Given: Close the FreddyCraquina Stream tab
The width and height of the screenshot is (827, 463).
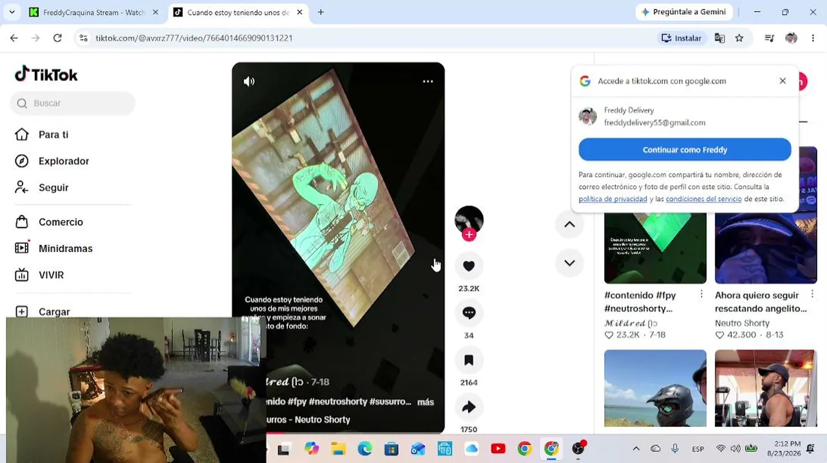Looking at the screenshot, I should 155,12.
